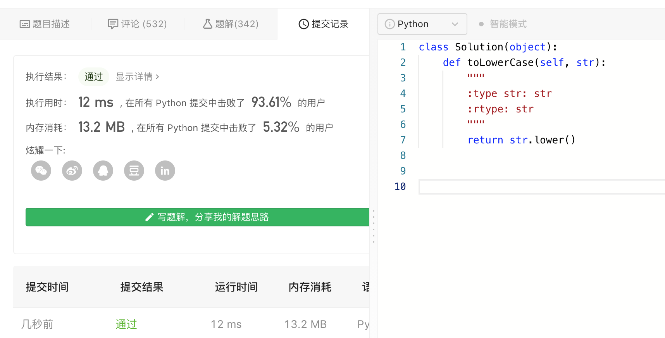The image size is (665, 338).
Task: Open 评论 (532) tab
Action: click(138, 24)
